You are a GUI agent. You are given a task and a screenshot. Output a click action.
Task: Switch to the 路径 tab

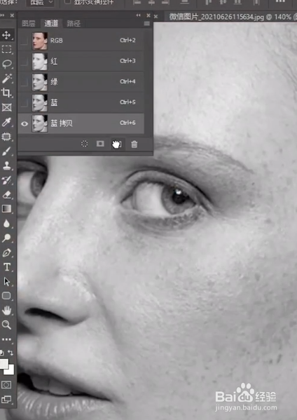point(74,24)
